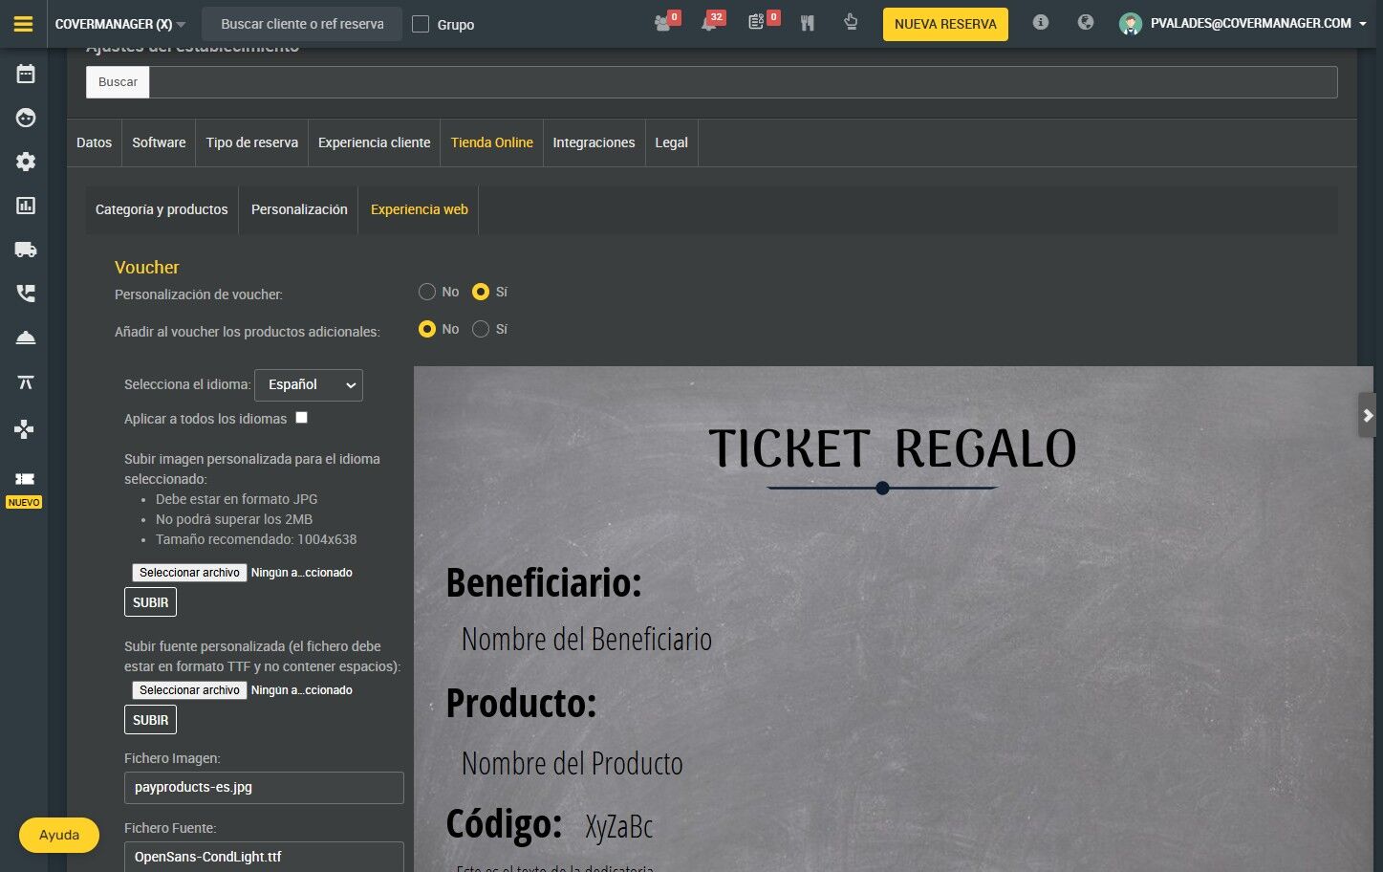Switch to the Datos tab
Screen dimensions: 1383x872
tap(94, 142)
